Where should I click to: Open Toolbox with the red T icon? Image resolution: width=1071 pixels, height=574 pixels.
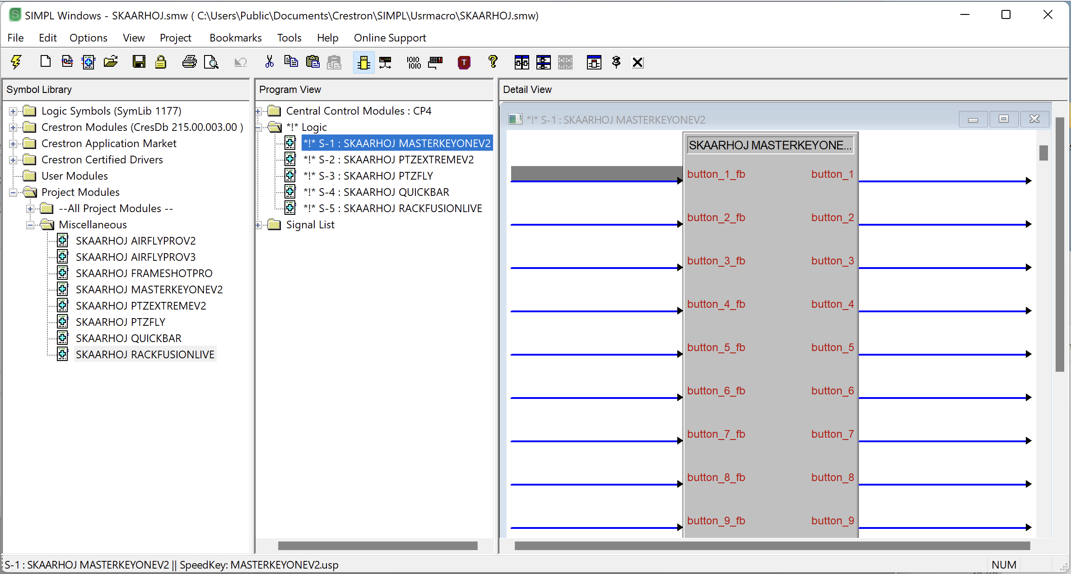(464, 62)
